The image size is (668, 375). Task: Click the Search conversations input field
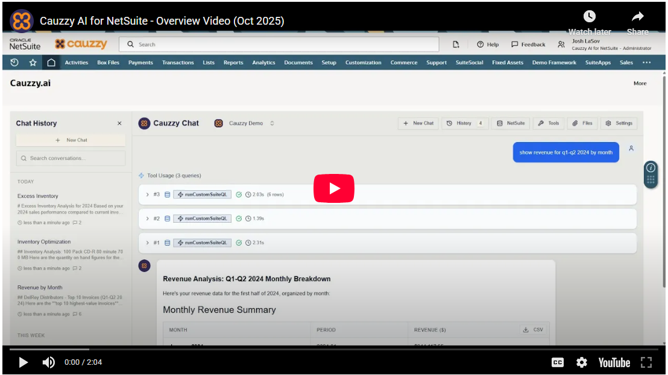pos(71,158)
